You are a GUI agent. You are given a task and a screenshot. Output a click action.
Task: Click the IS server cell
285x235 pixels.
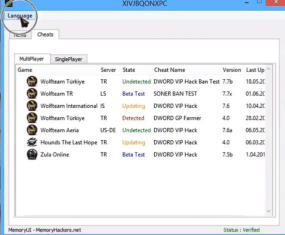point(102,106)
